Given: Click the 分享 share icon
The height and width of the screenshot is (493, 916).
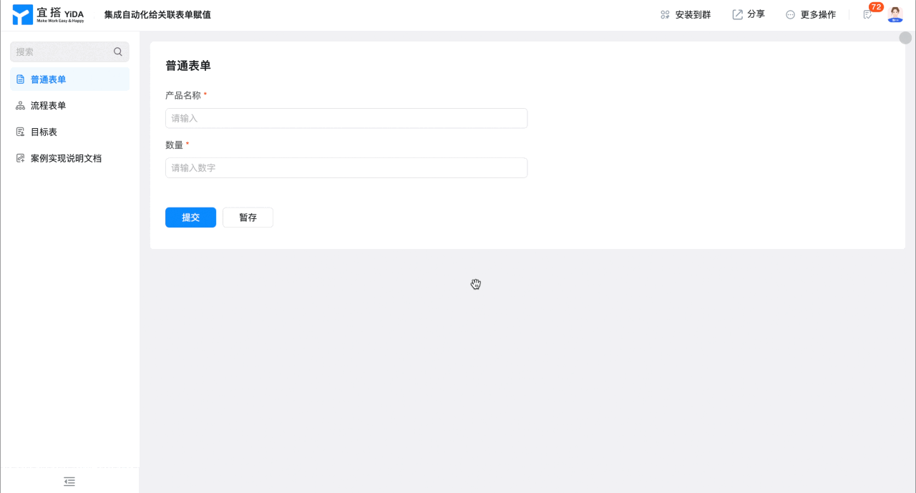Looking at the screenshot, I should click(737, 14).
